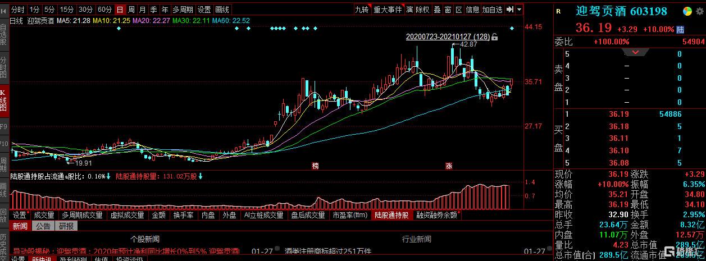Select the 成交量 indicator tab
Viewport: 706px width, 261px height.
(44, 215)
